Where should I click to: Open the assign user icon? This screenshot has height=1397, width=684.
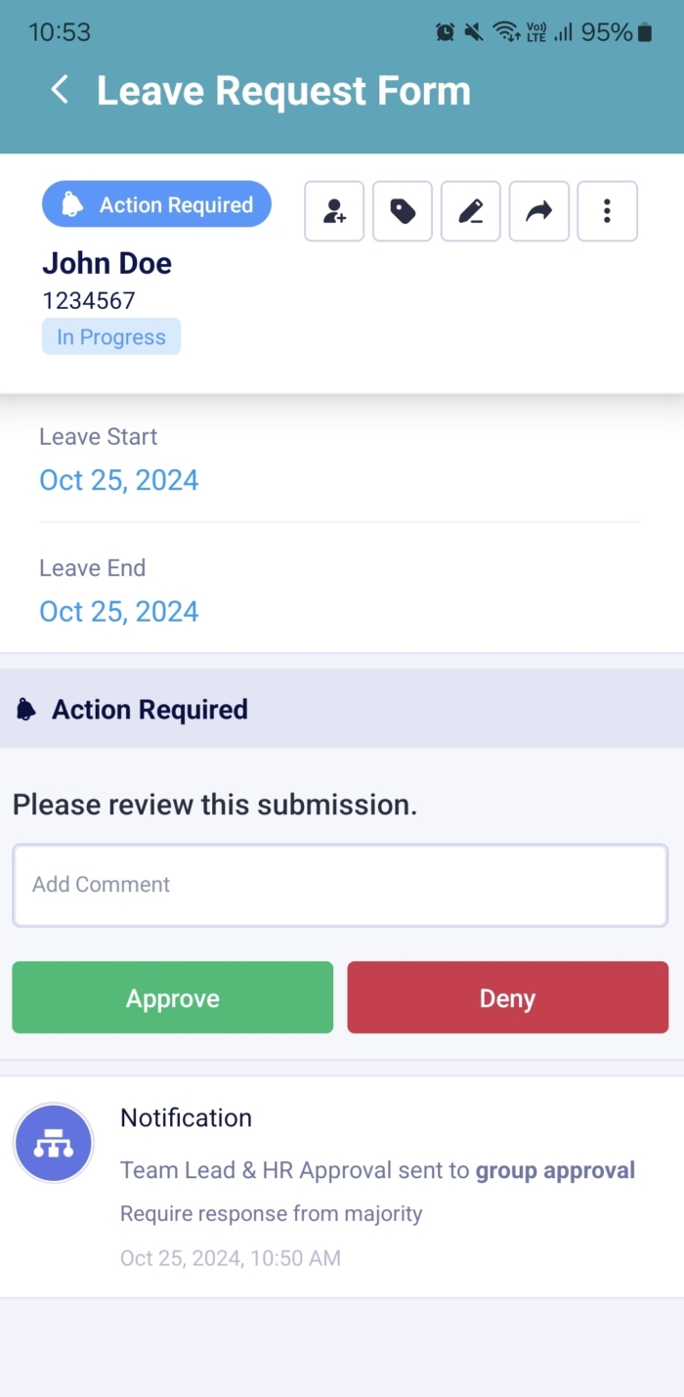[x=334, y=211]
